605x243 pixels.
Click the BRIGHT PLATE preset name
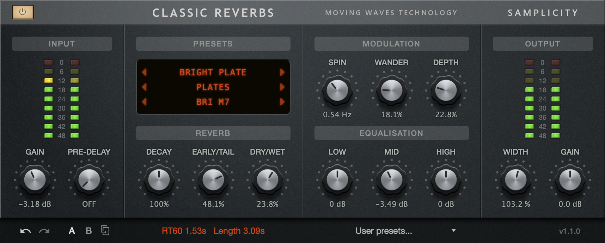click(x=213, y=72)
